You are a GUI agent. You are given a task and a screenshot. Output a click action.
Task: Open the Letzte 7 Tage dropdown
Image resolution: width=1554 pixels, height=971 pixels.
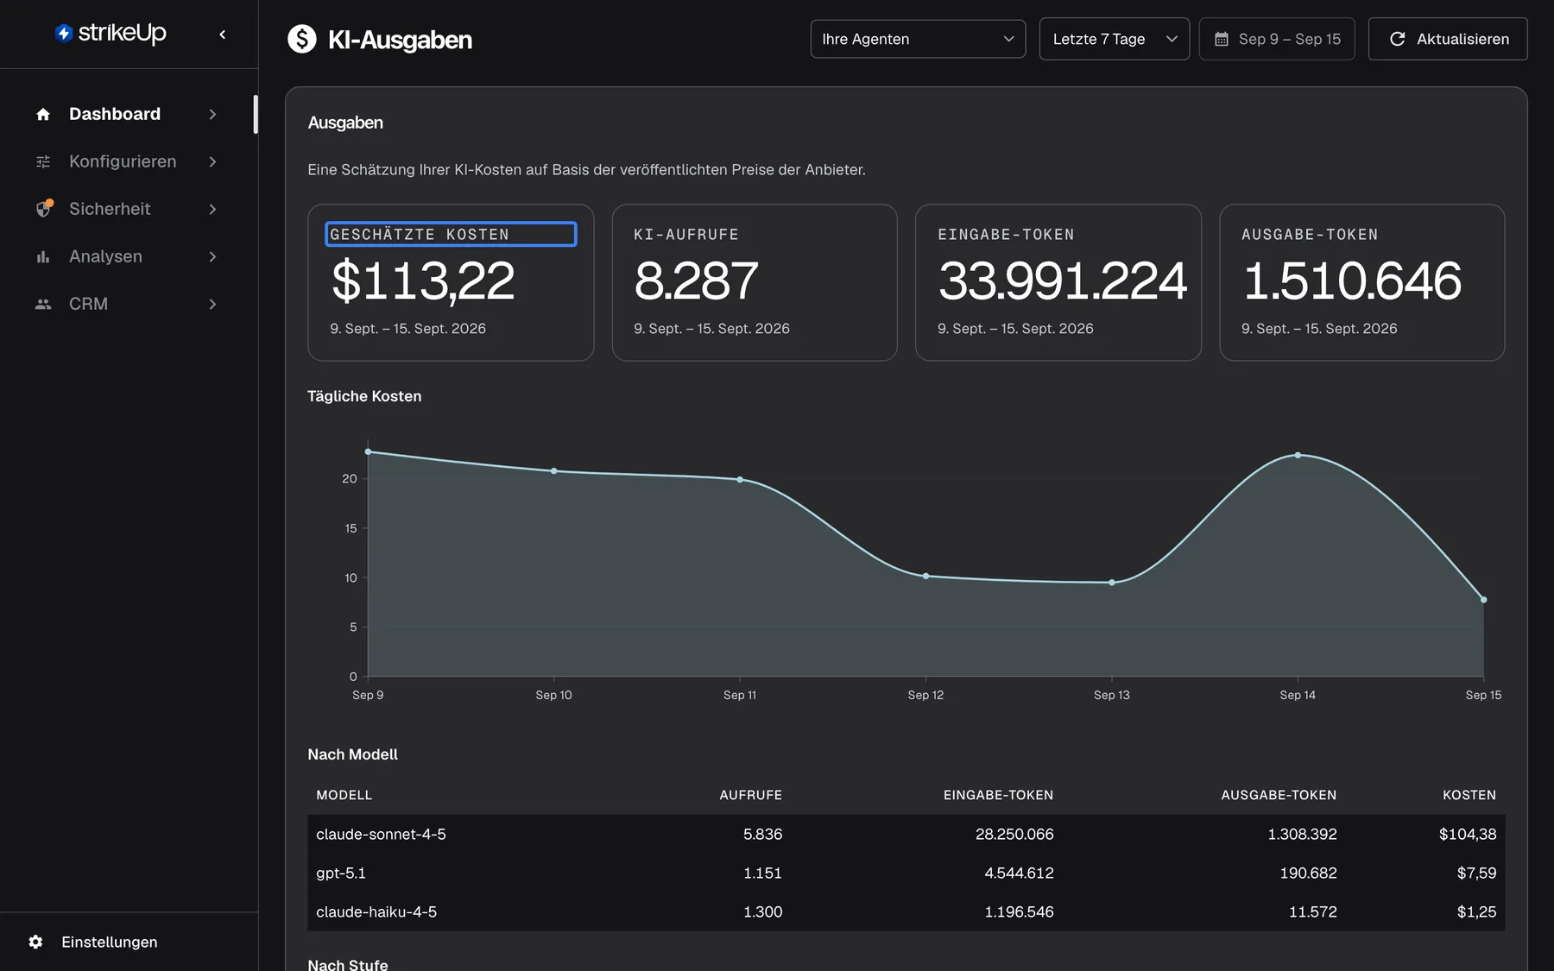pos(1114,39)
